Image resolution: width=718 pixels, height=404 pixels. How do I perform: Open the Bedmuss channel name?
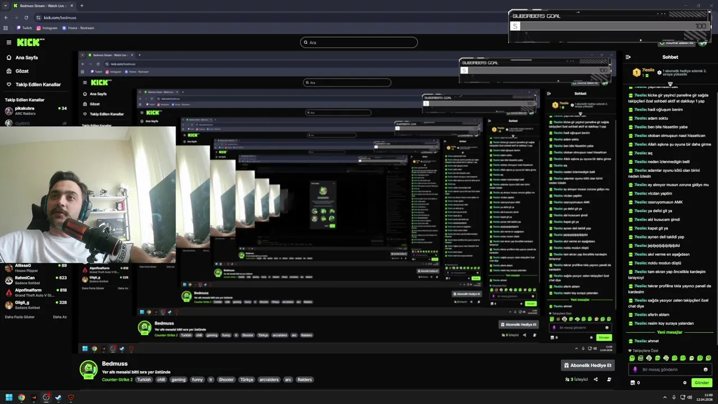coord(114,364)
